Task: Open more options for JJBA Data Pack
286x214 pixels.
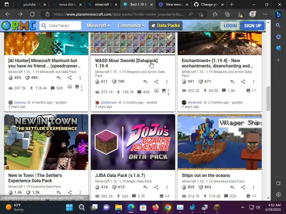Action: click(167, 187)
